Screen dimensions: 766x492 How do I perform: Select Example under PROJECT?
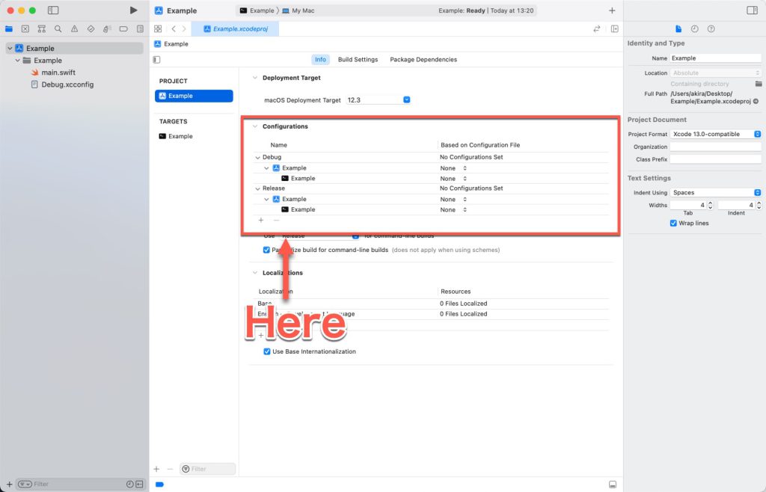(x=194, y=96)
